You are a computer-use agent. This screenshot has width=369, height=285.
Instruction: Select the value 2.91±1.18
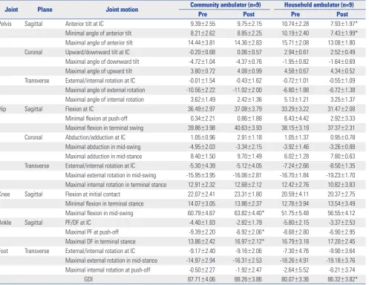249,137
